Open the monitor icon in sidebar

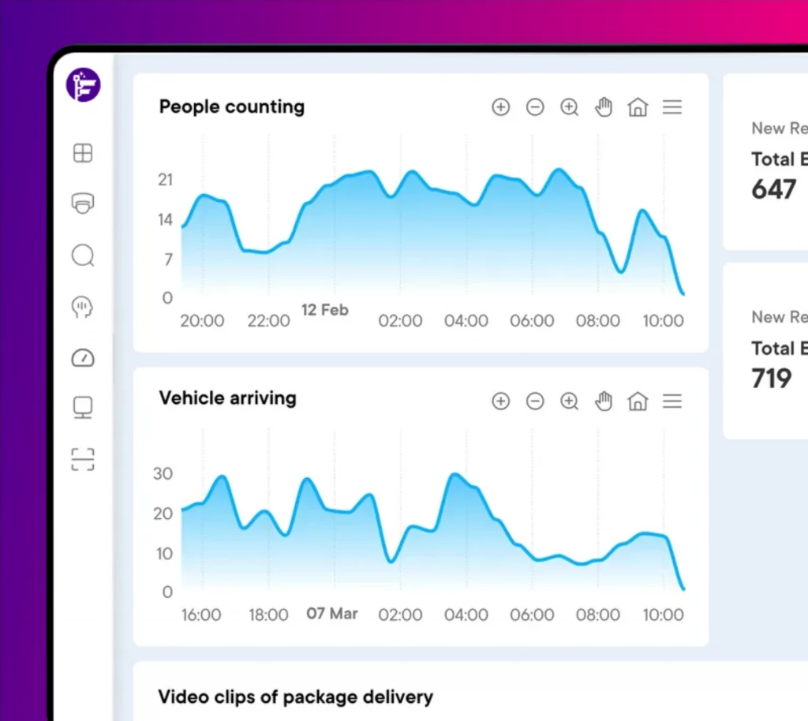(x=83, y=408)
